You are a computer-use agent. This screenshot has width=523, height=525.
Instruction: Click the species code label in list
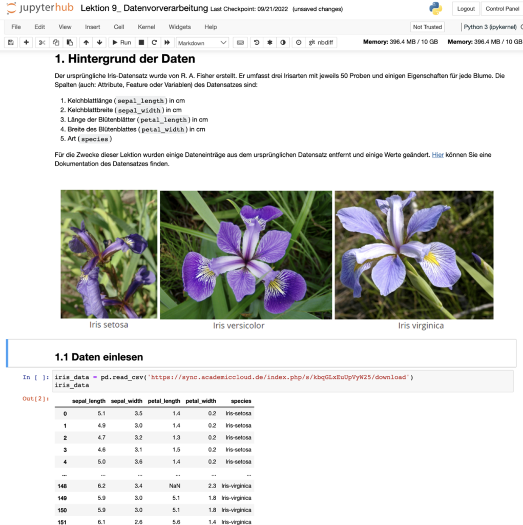(x=95, y=139)
